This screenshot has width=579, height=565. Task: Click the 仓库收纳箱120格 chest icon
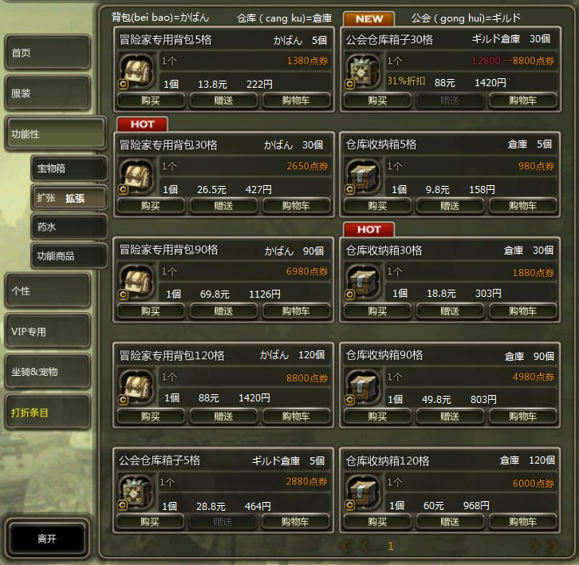(363, 493)
